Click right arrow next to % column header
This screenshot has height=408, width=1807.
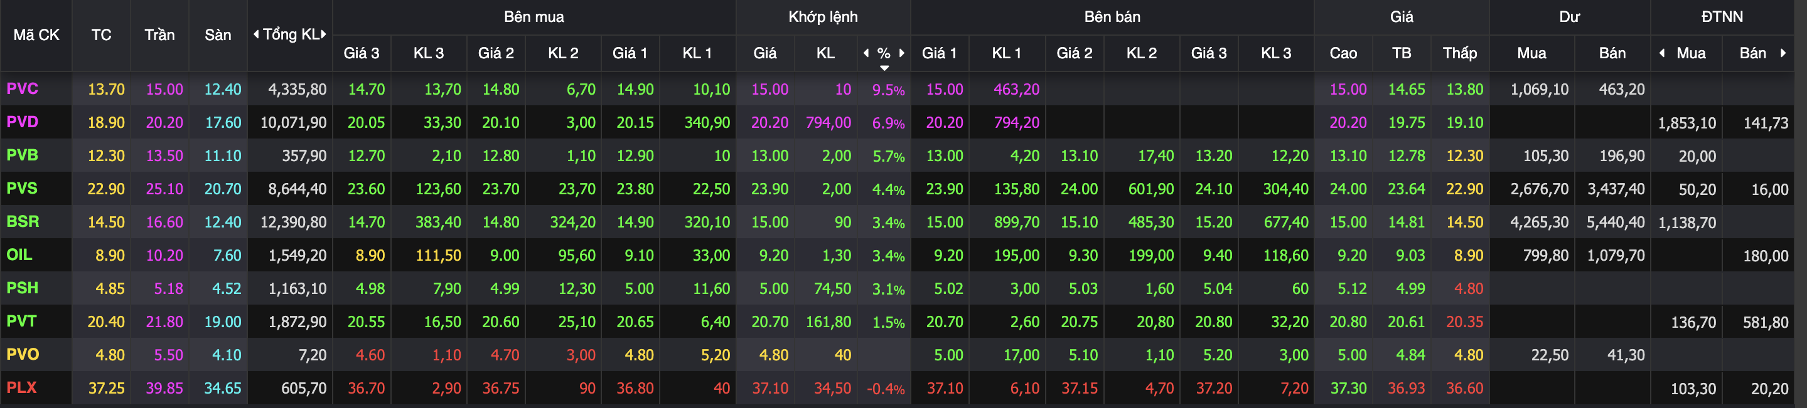click(x=902, y=53)
